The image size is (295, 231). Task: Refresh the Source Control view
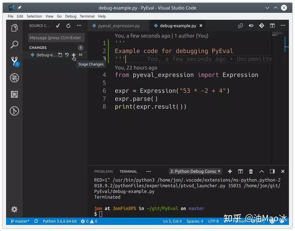click(x=68, y=25)
